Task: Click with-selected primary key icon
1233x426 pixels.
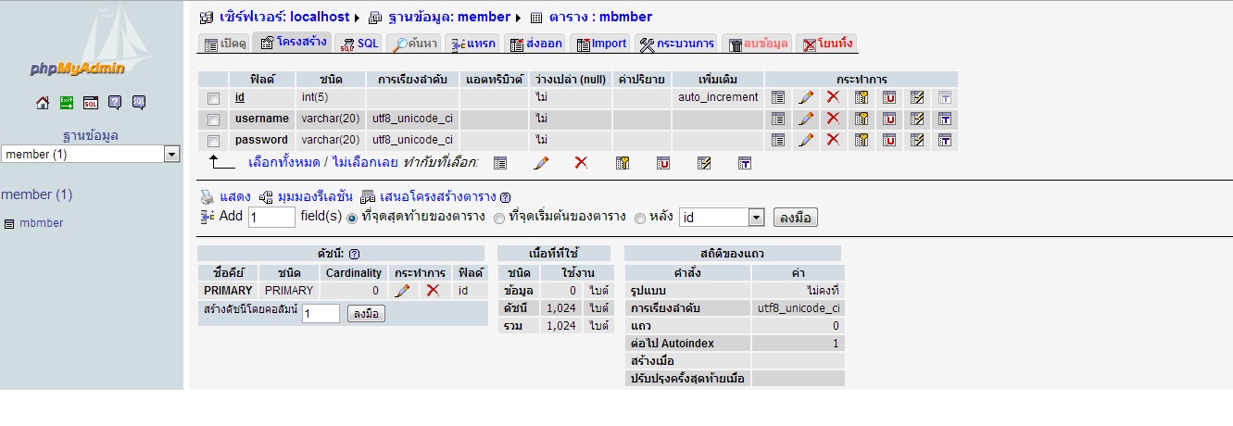Action: 623,163
